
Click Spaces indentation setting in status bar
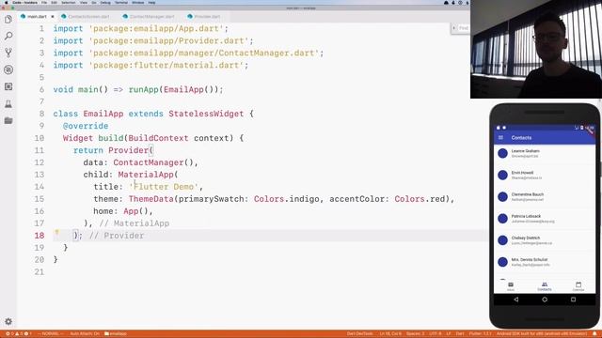tap(415, 334)
